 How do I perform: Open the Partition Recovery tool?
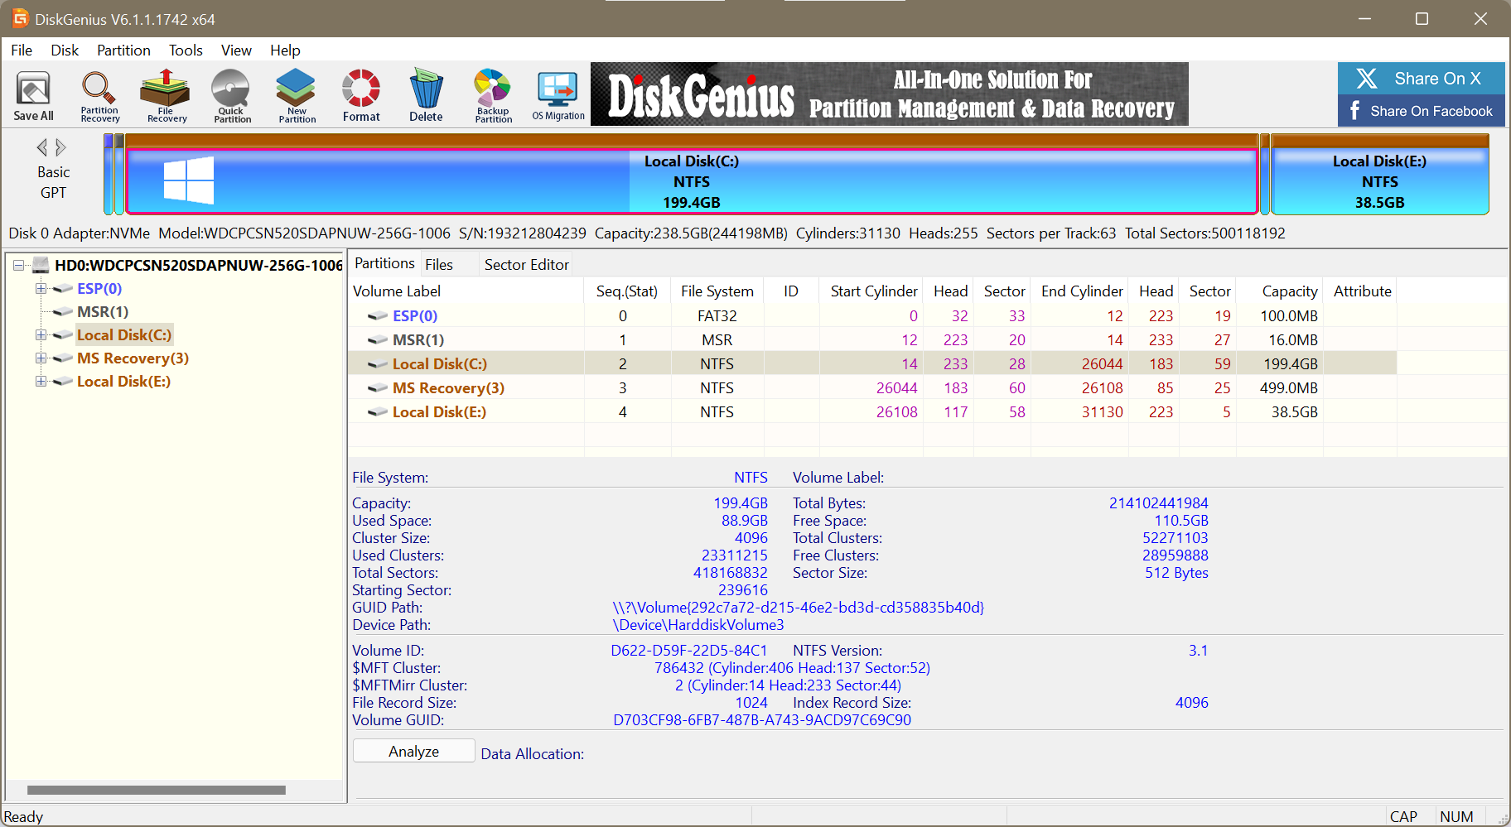99,95
